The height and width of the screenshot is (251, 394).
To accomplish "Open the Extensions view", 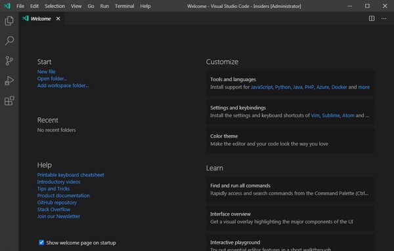I will coord(9,101).
